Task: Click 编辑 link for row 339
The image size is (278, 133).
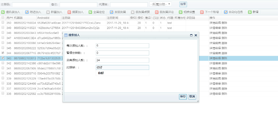Action: (218, 79)
